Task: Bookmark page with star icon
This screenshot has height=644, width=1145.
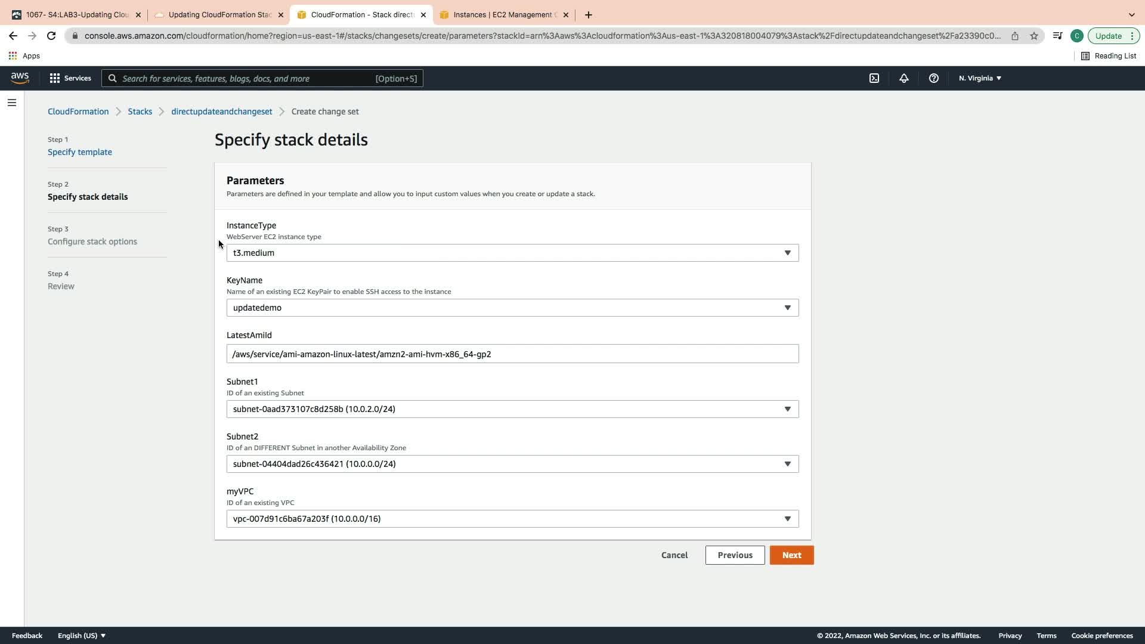Action: pyautogui.click(x=1034, y=36)
